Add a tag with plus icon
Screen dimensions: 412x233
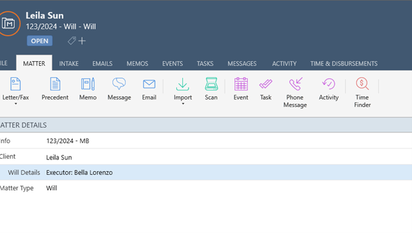click(82, 41)
